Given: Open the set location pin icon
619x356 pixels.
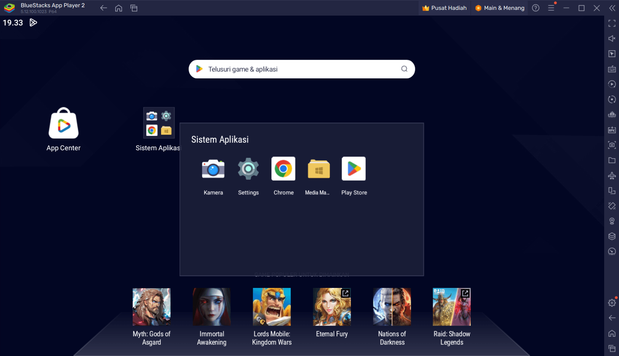Looking at the screenshot, I should point(612,221).
